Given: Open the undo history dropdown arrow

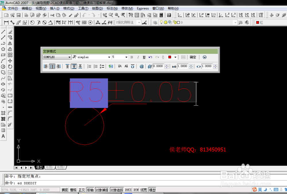Looking at the screenshot, I should pos(89,15).
